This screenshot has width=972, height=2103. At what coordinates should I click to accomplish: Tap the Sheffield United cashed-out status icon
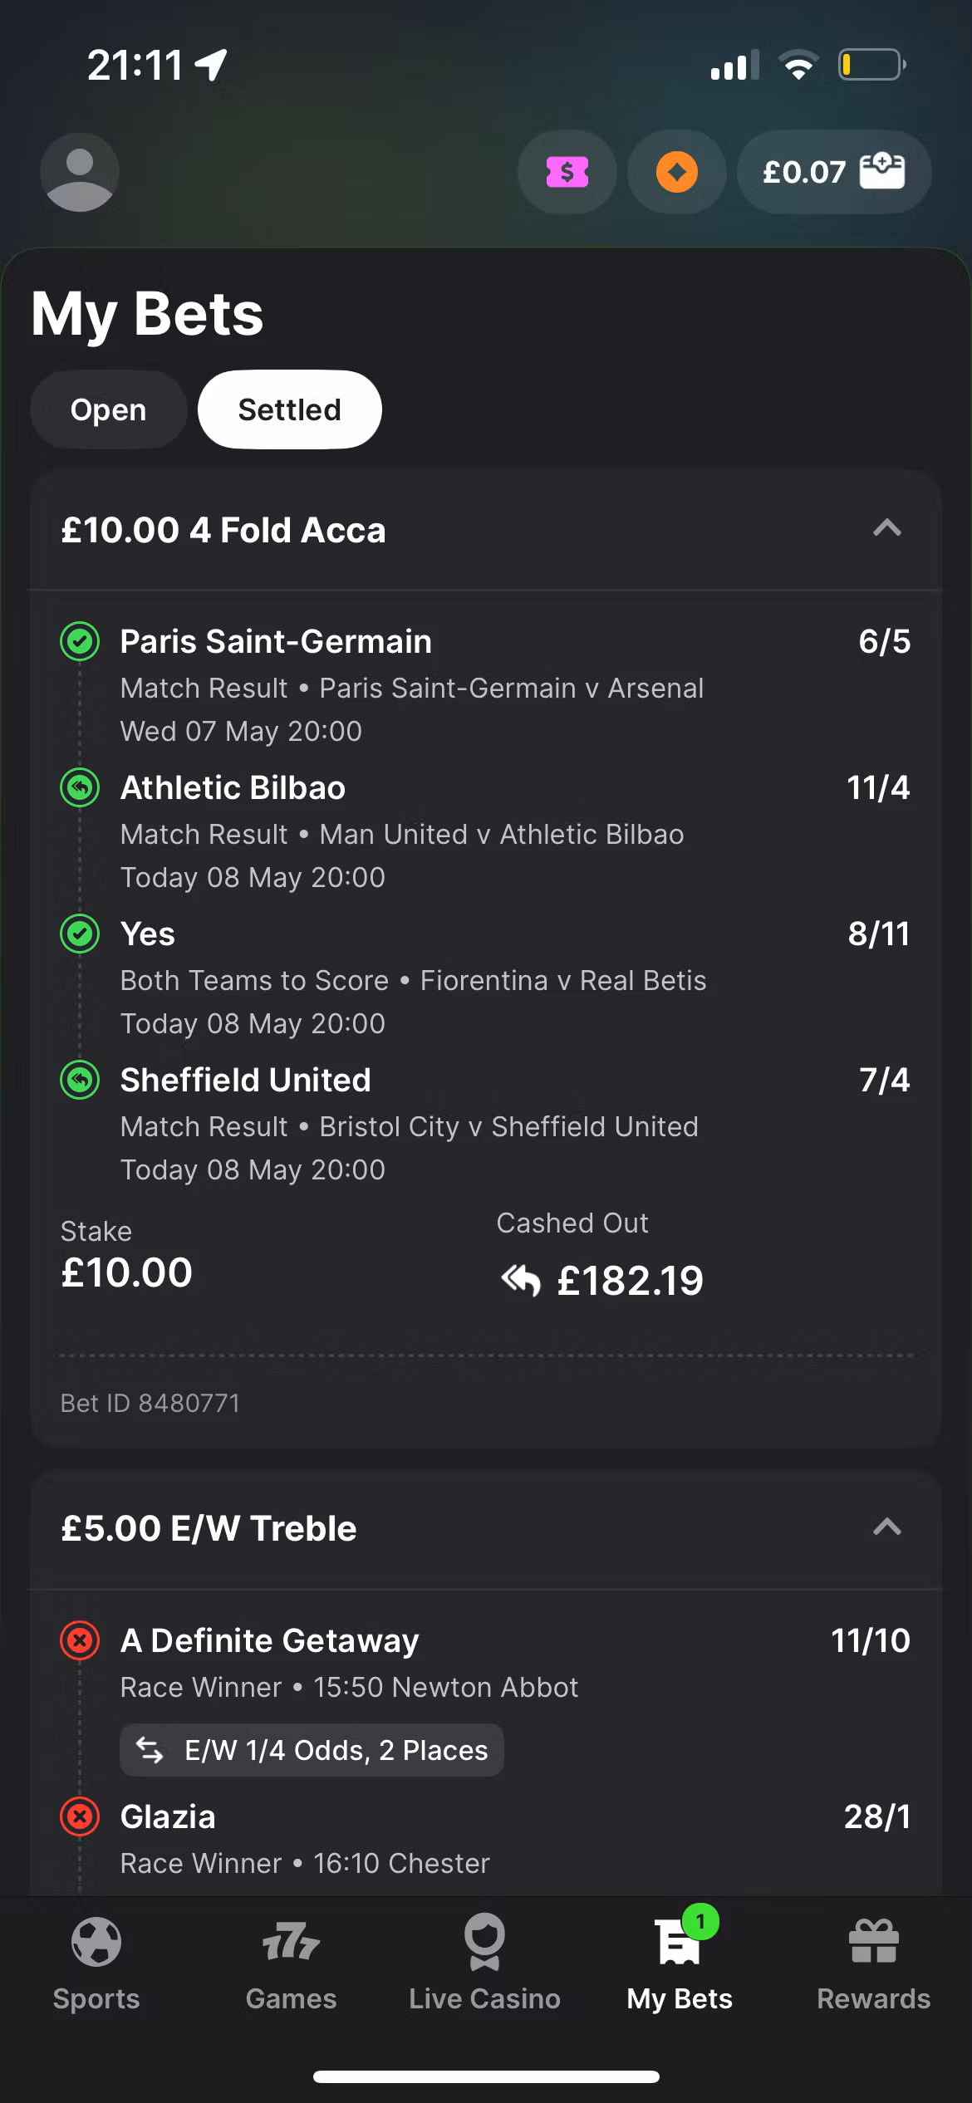pyautogui.click(x=80, y=1080)
